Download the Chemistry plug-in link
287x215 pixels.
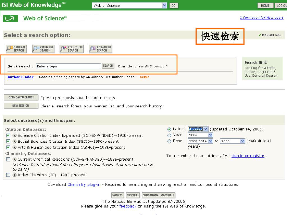click(x=84, y=184)
